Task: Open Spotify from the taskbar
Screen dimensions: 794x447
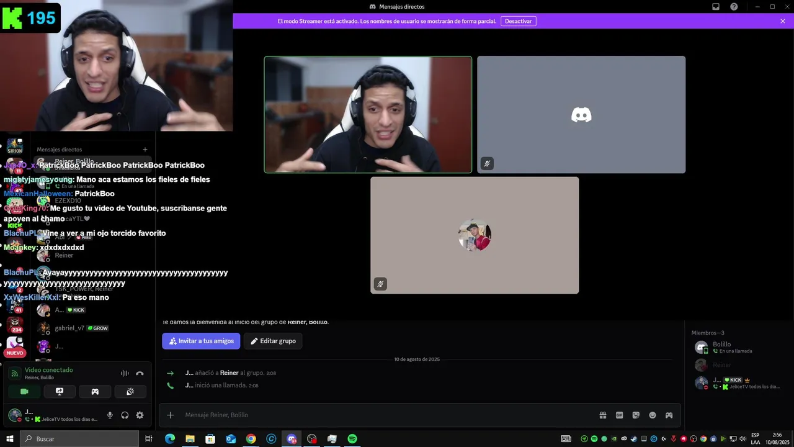Action: (x=352, y=439)
